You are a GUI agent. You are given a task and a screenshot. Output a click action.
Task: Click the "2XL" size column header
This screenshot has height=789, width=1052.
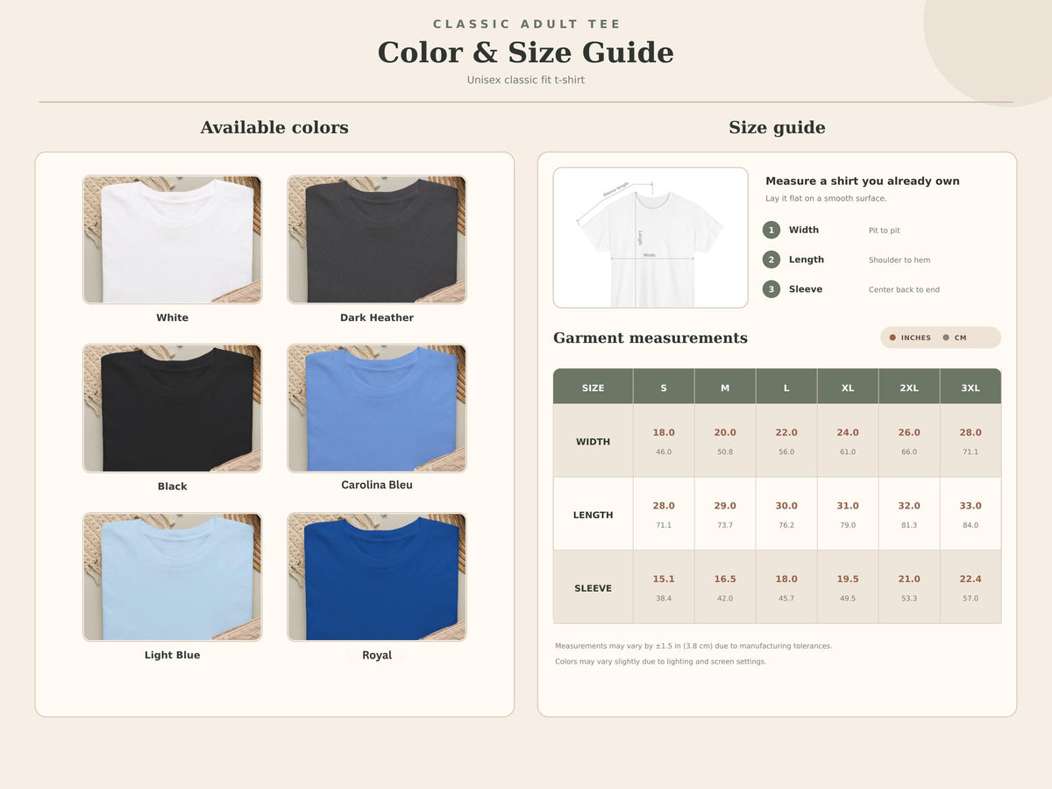tap(909, 388)
